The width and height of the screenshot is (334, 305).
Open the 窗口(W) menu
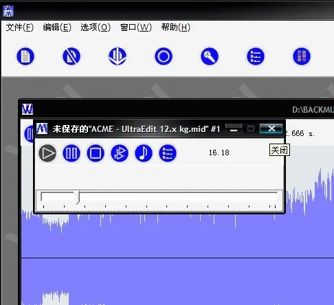(x=136, y=27)
